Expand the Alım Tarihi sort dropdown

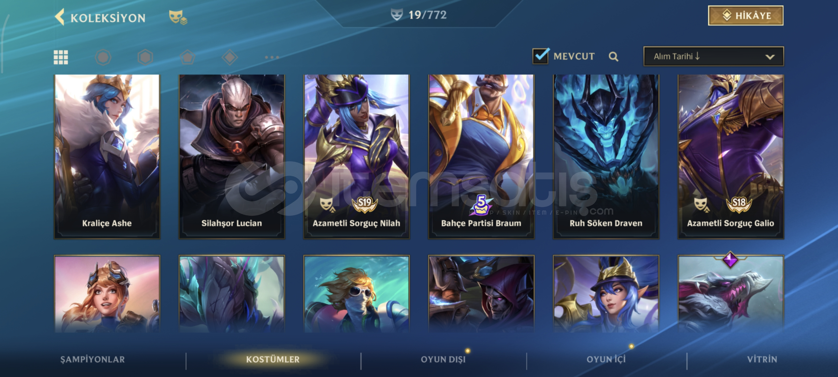[x=713, y=56]
